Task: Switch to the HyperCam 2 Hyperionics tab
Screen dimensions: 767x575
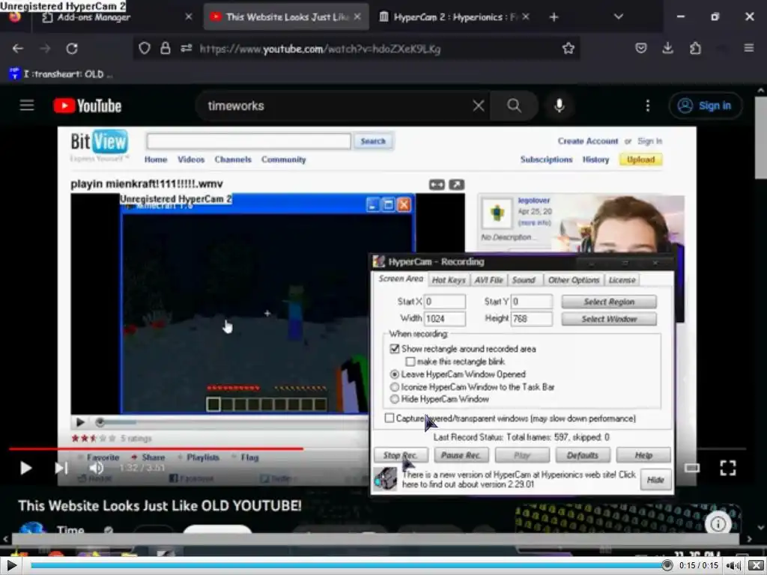Action: tap(455, 17)
